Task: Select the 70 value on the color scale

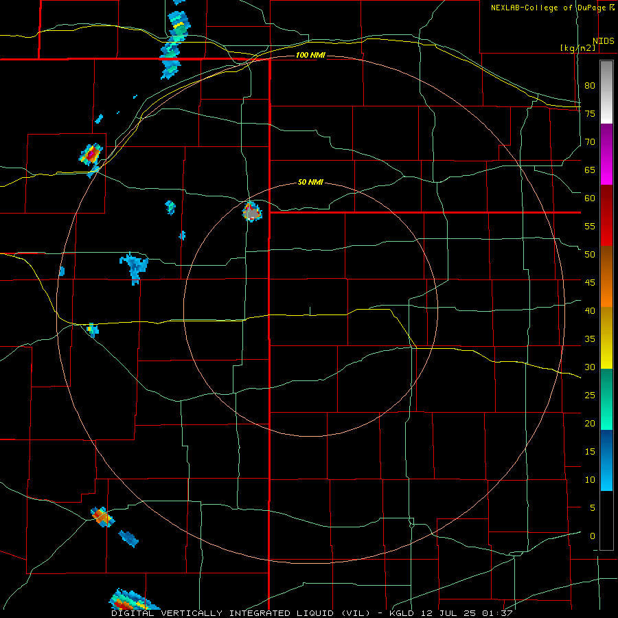Action: tap(590, 142)
